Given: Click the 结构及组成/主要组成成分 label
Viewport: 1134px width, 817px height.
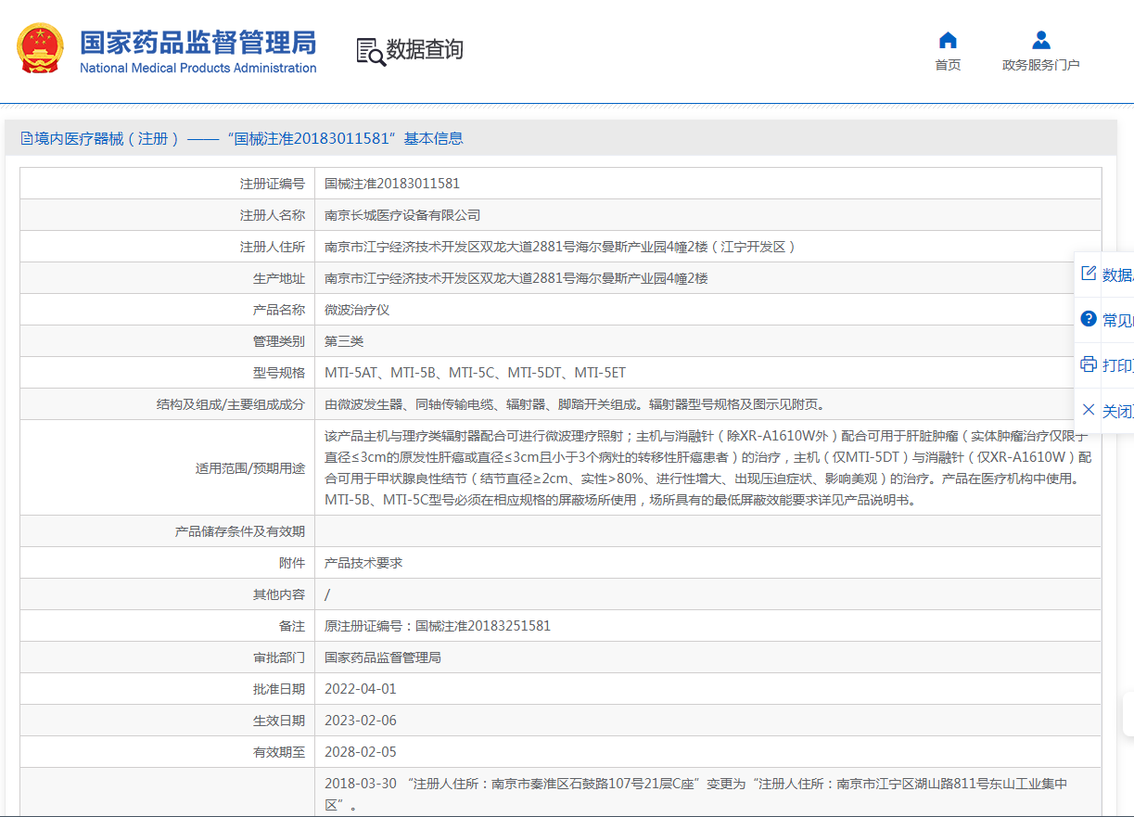Looking at the screenshot, I should 231,404.
